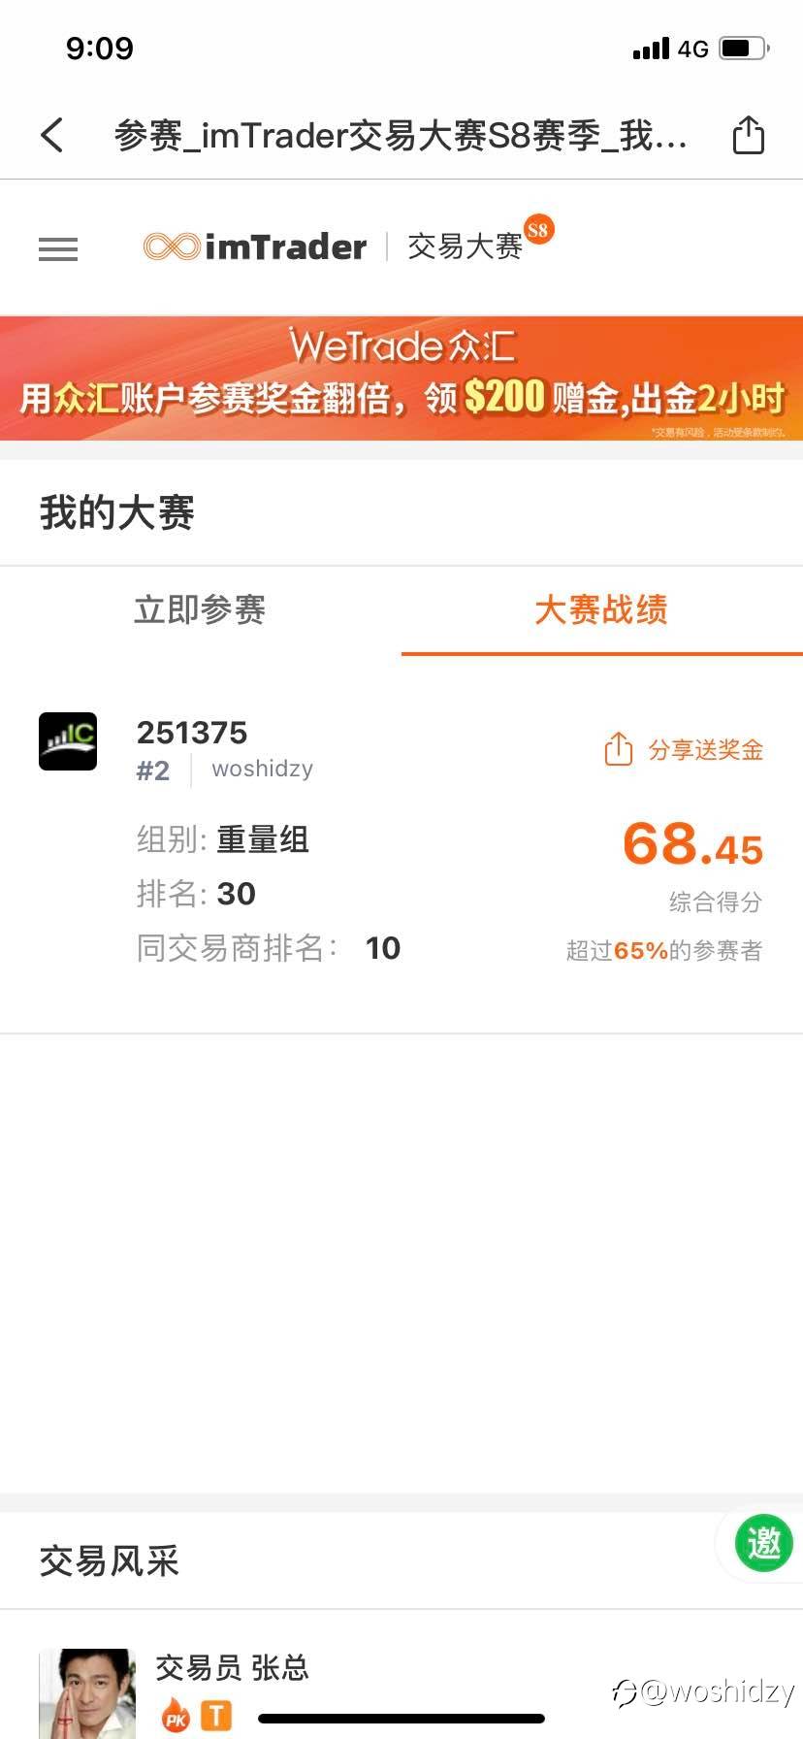The image size is (803, 1739).
Task: Tap the 分享送奖金 link
Action: (x=706, y=750)
